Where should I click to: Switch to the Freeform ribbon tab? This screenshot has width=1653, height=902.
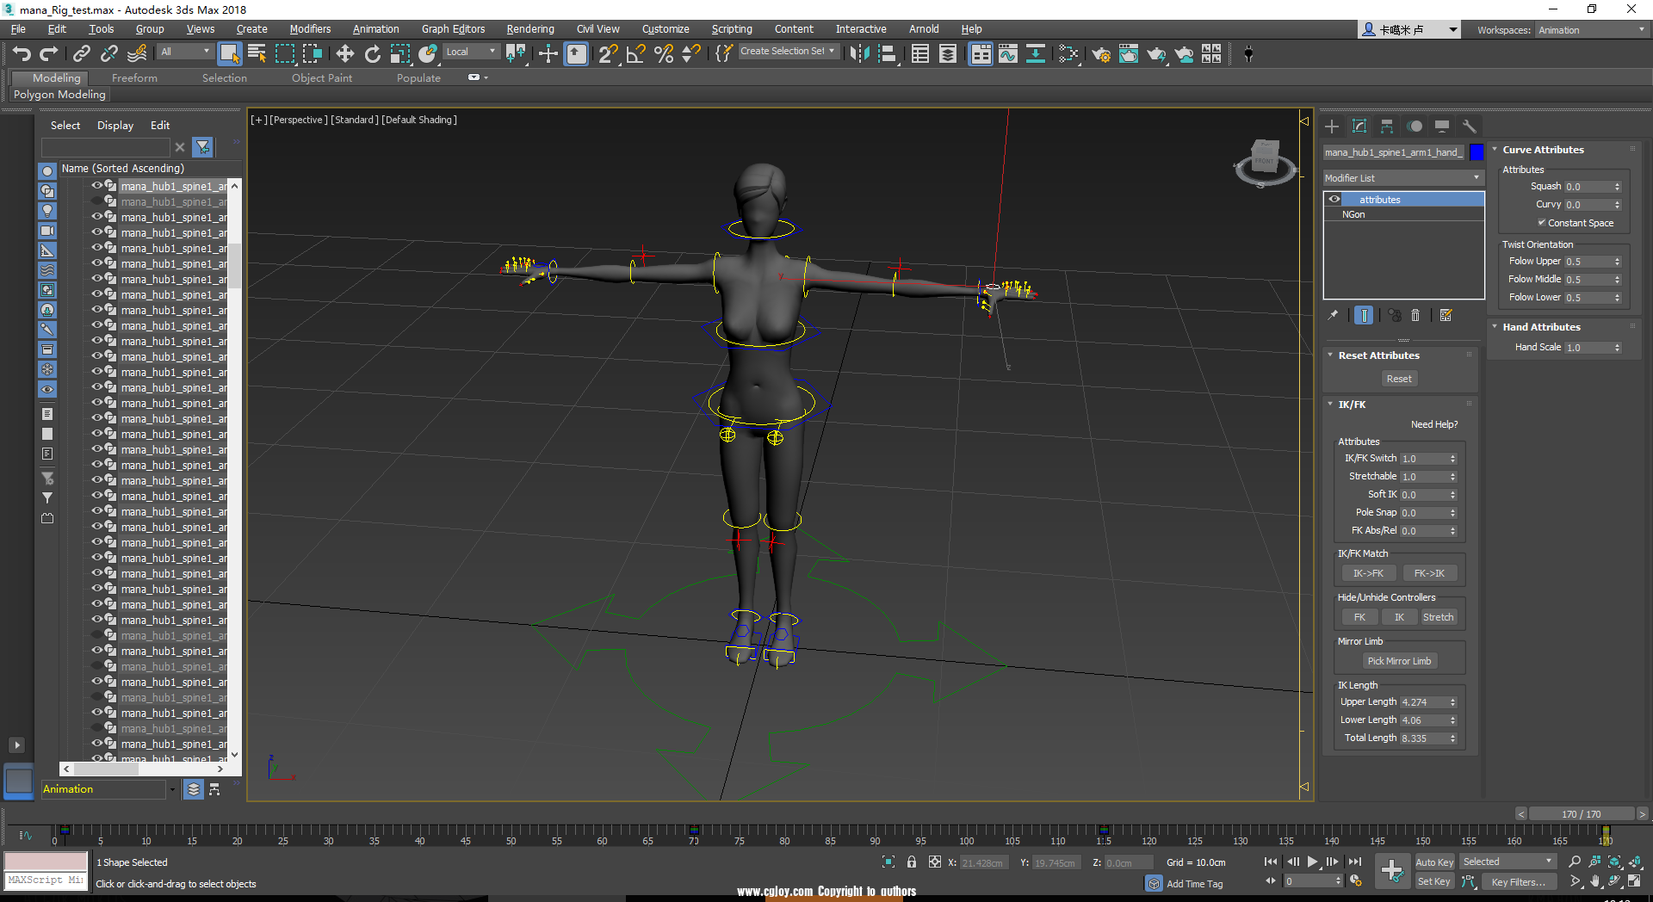tap(134, 77)
